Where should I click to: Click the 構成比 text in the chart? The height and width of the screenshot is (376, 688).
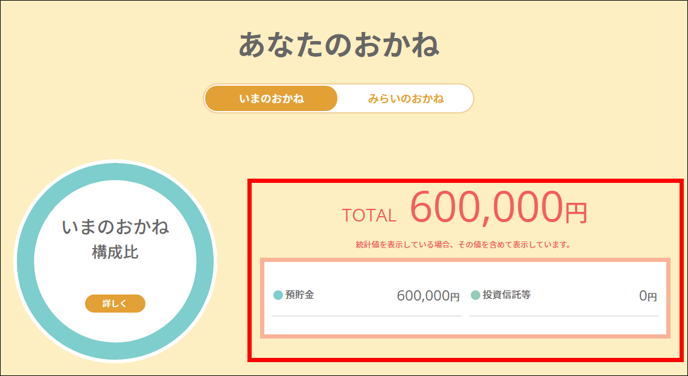tap(115, 252)
